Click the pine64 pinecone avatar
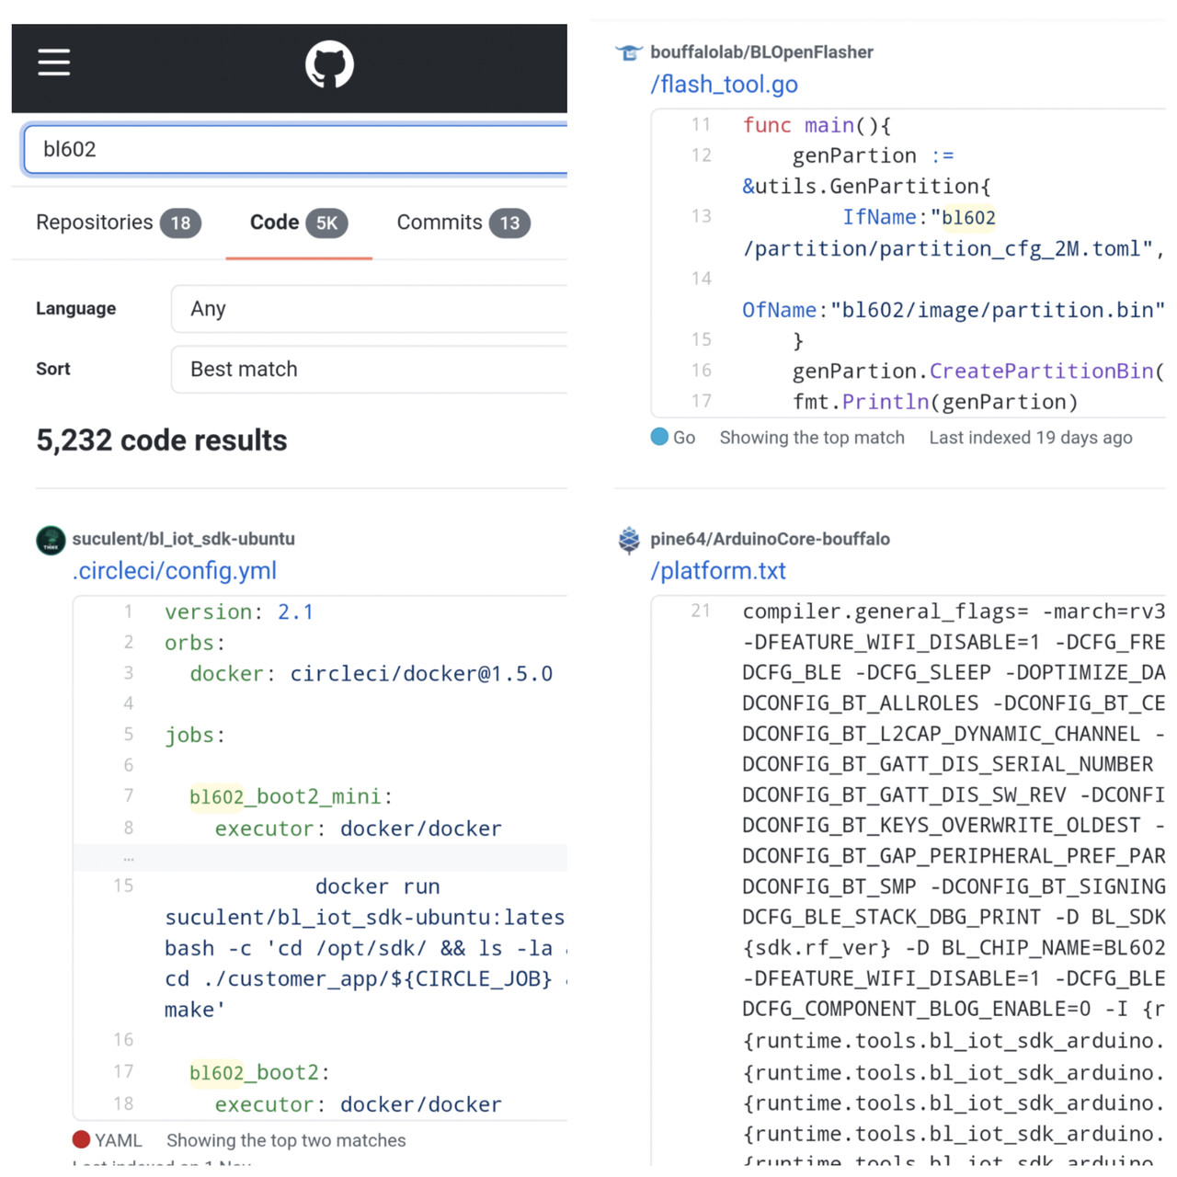Viewport: 1177px width, 1177px height. [x=629, y=540]
